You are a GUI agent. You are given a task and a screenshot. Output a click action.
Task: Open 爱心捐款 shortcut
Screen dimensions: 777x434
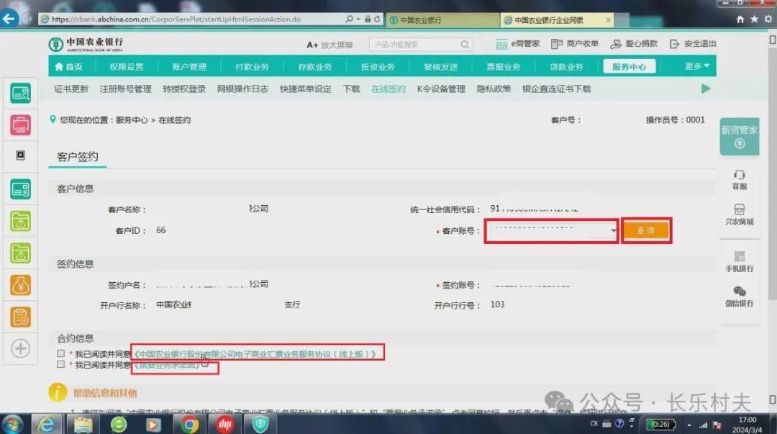pos(634,44)
